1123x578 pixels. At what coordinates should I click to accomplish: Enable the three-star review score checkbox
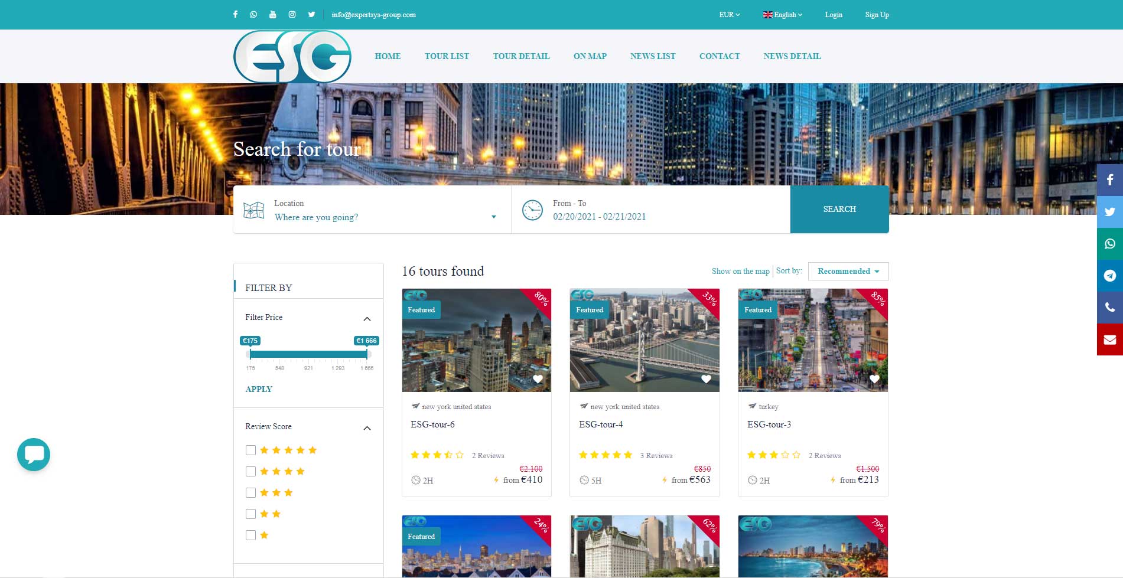(x=250, y=493)
